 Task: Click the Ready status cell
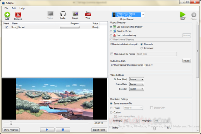(95, 27)
